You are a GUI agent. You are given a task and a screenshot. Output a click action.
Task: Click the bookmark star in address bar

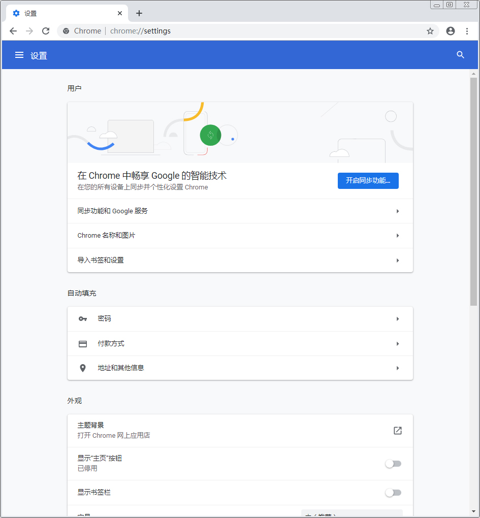(x=430, y=31)
